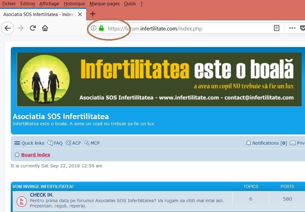Open the Quick links hamburger menu
The image size is (305, 212).
[29, 143]
